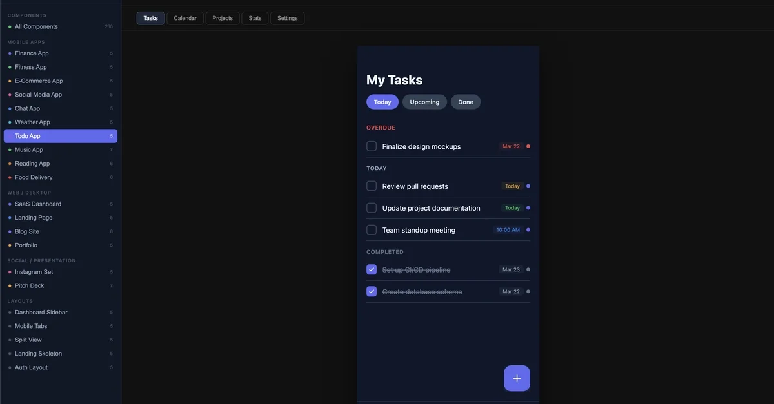Go to the Settings tab

pyautogui.click(x=287, y=18)
